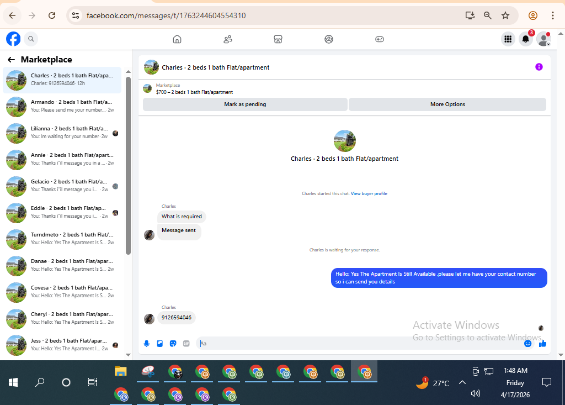Open the Armando conversation
The image size is (565, 405).
62,106
